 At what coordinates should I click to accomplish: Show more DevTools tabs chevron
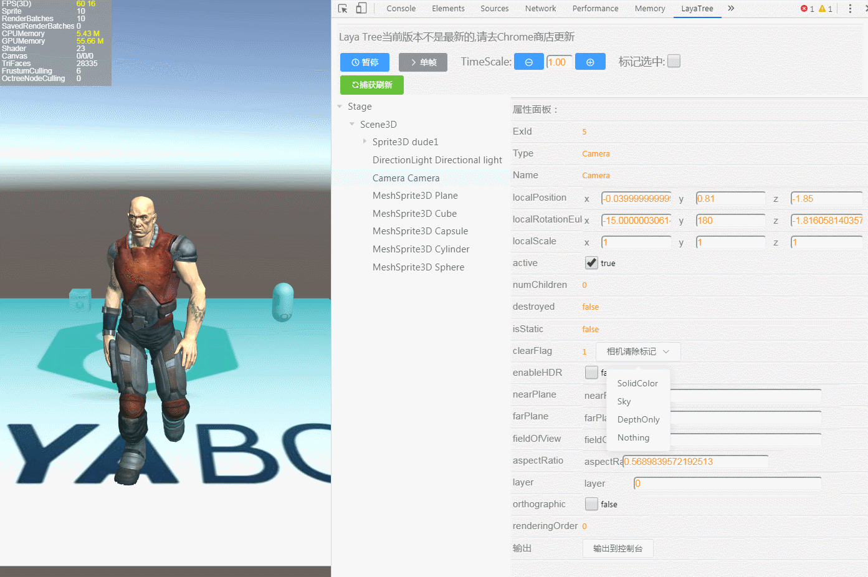point(731,9)
